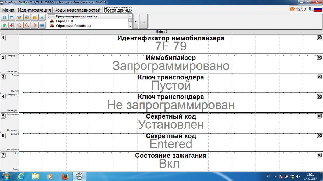This screenshot has width=323, height=181.
Task: Click the orange telephone support icon
Action: click(292, 9)
